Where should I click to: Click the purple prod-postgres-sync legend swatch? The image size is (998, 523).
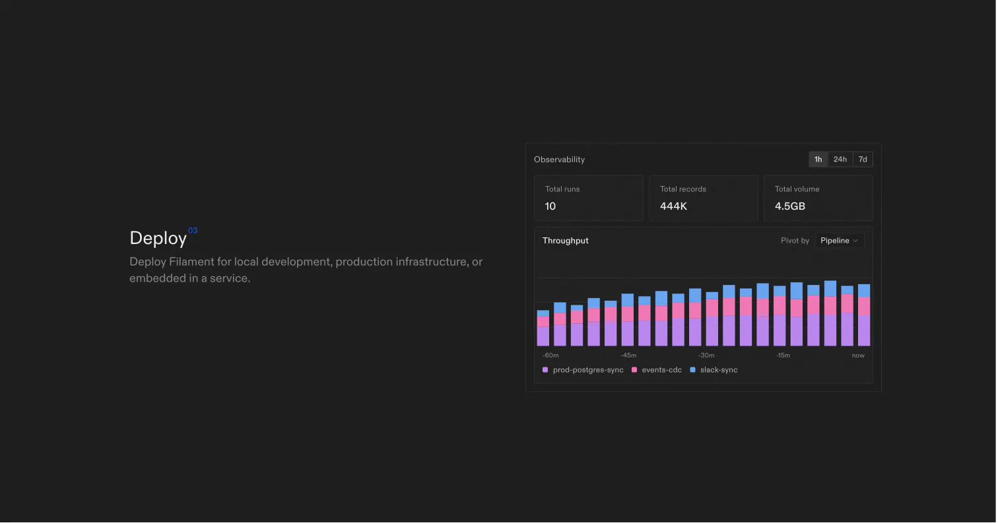(x=545, y=370)
